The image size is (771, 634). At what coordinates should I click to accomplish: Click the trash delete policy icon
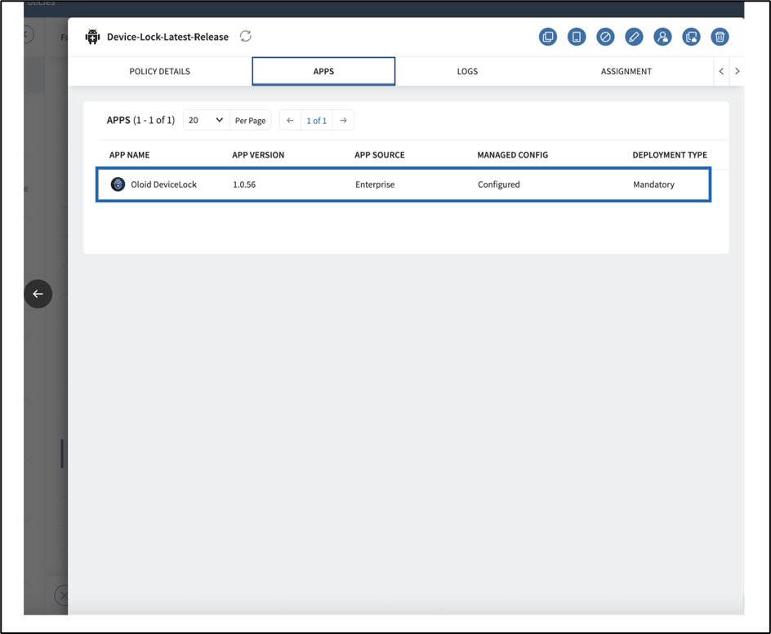tap(720, 37)
